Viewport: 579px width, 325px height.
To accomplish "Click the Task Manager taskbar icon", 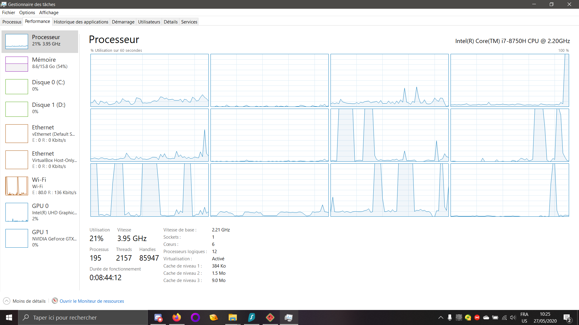I will (x=289, y=317).
